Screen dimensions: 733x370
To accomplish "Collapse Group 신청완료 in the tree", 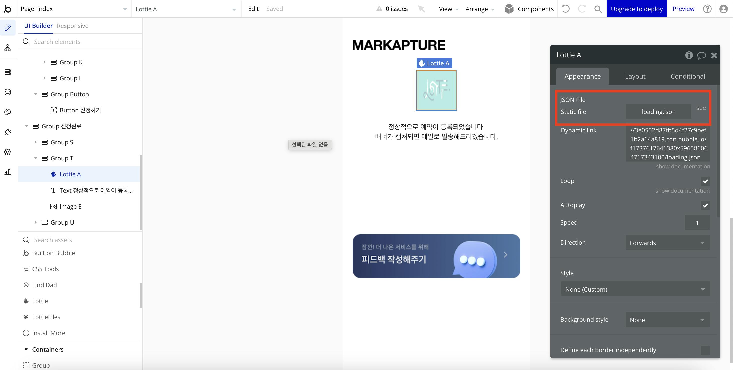I will click(x=27, y=126).
